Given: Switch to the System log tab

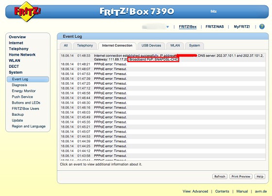Looking at the screenshot, I should (x=194, y=45).
